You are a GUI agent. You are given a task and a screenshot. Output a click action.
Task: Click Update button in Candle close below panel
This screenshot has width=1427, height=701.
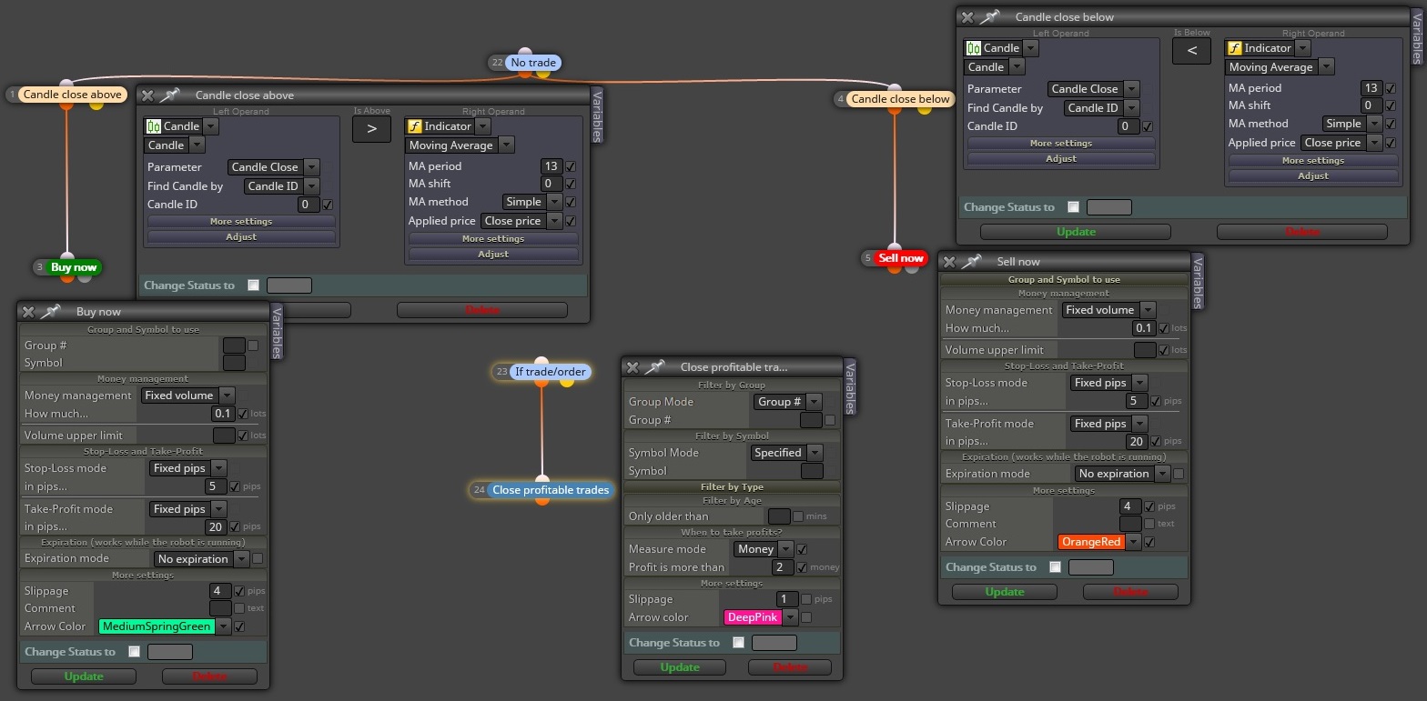coord(1076,232)
